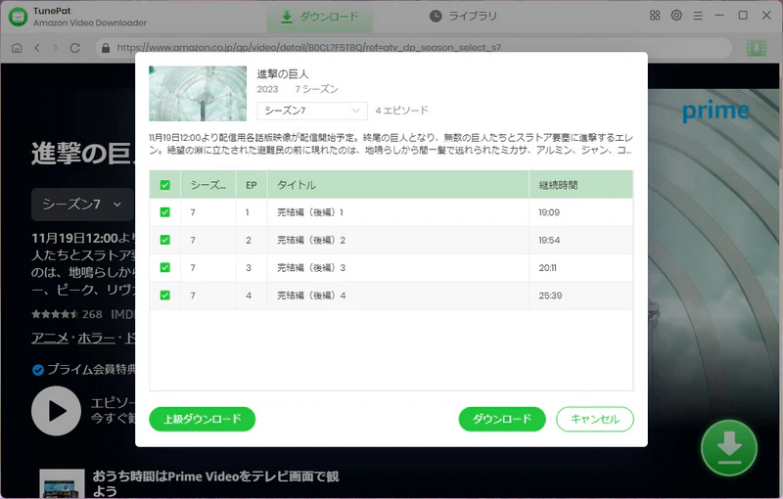
Task: Navigate forward with the right arrow
Action: (x=56, y=48)
